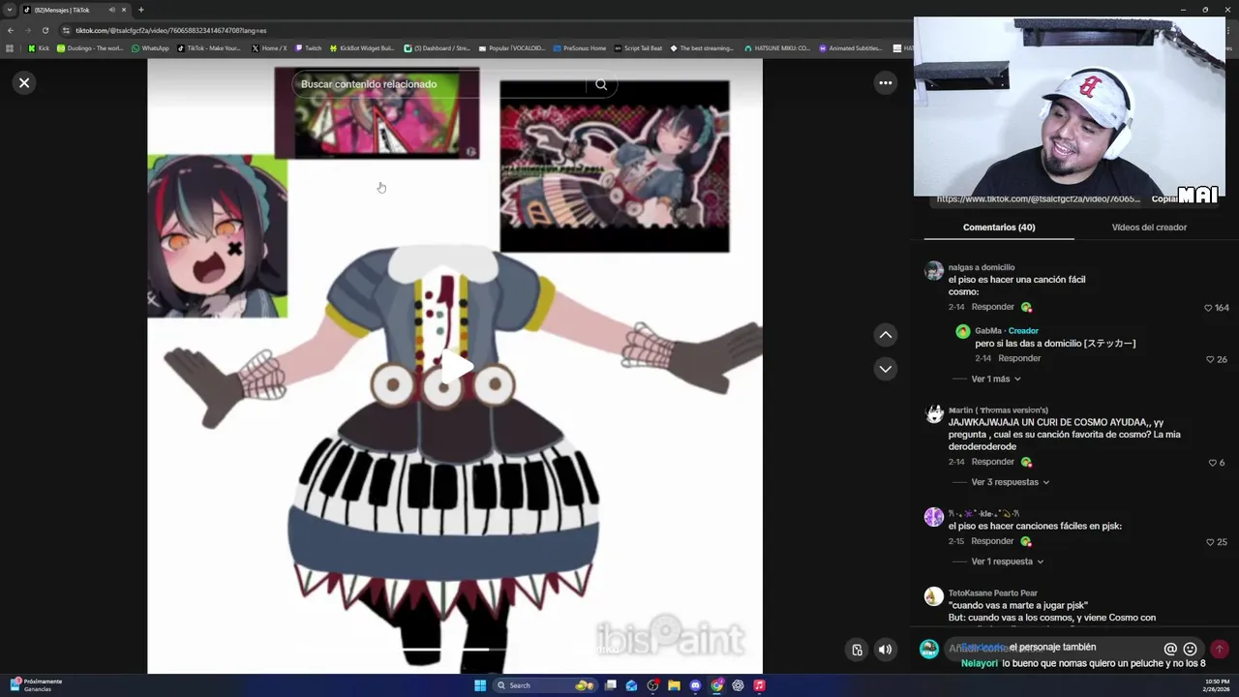Close the TikTok Mensajes browser tab
The image size is (1239, 697).
pos(124,10)
